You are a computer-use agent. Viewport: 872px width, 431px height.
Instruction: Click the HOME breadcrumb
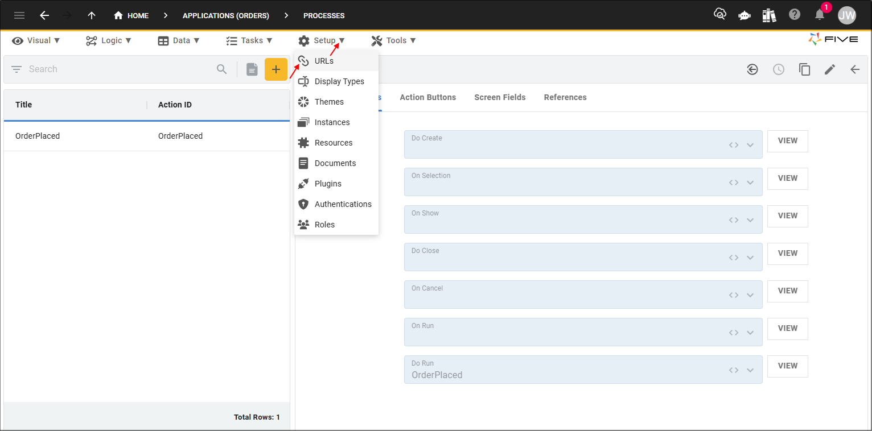131,15
